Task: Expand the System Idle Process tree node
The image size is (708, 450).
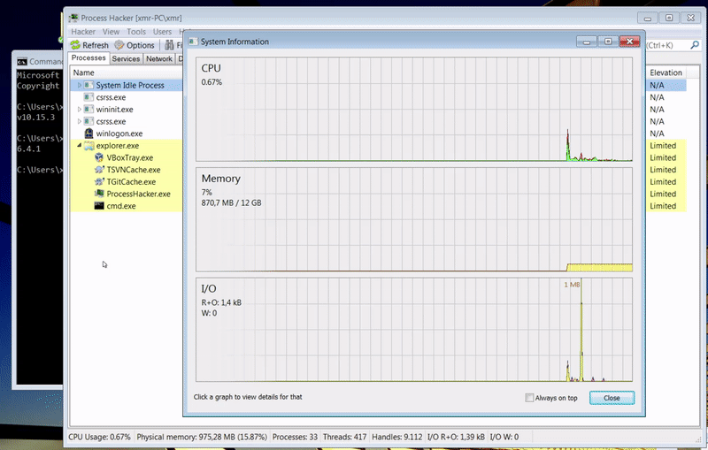Action: tap(80, 85)
